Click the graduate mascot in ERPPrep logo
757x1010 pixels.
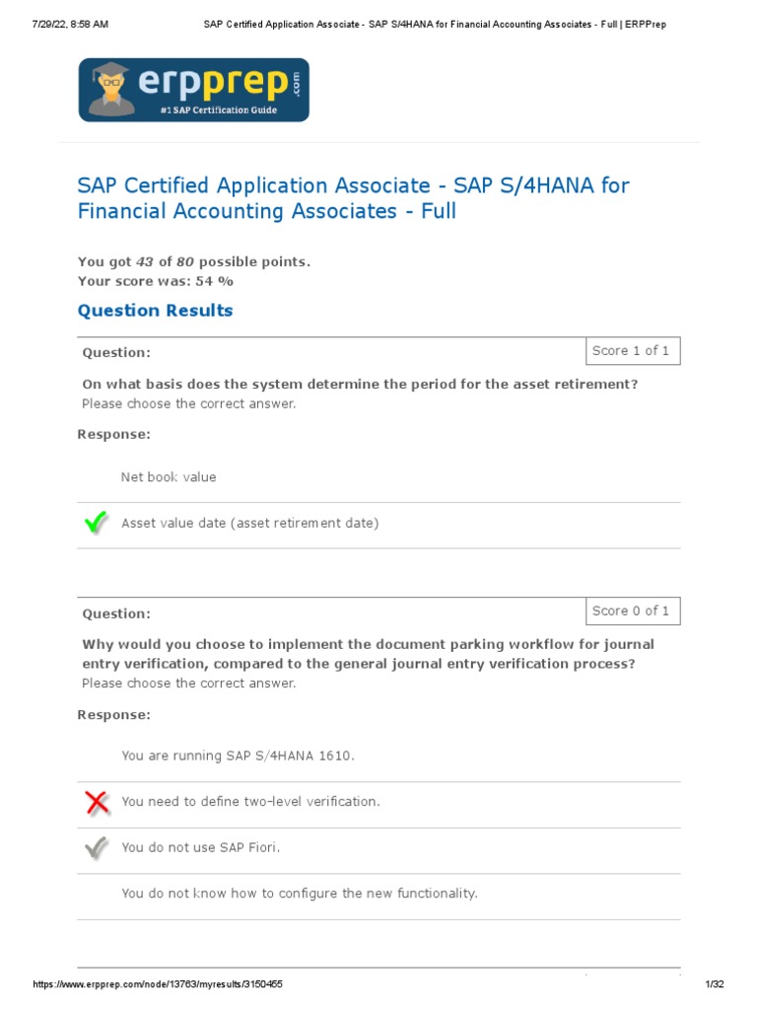(107, 90)
